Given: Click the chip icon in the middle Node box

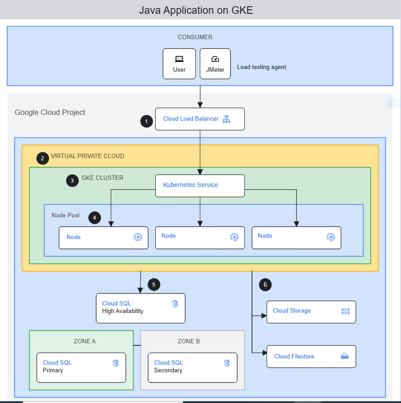Looking at the screenshot, I should coord(234,237).
